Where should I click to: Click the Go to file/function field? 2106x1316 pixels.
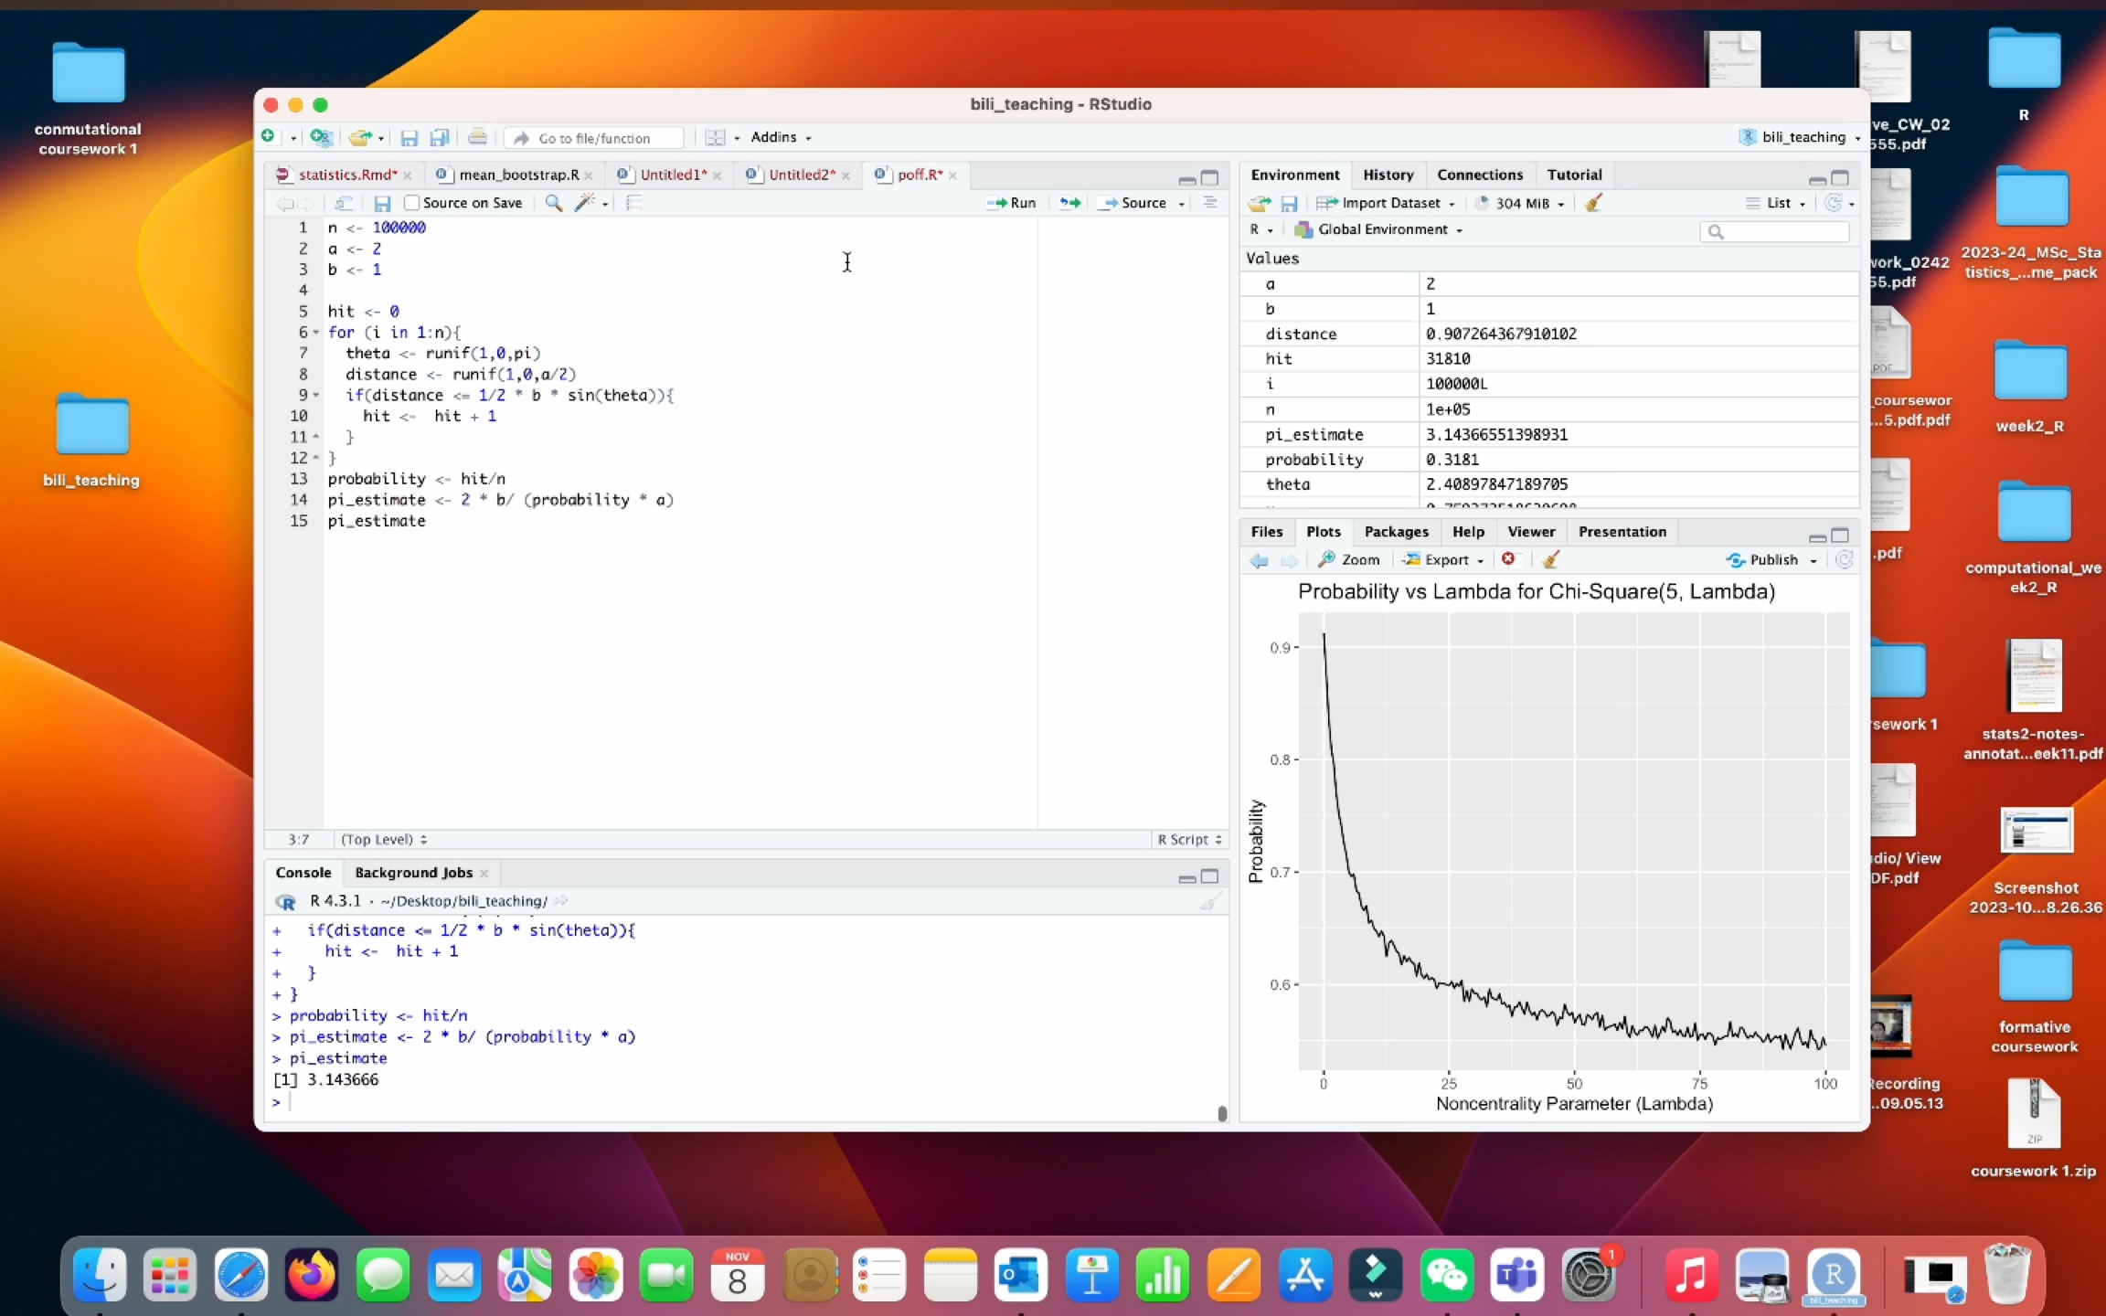[595, 138]
